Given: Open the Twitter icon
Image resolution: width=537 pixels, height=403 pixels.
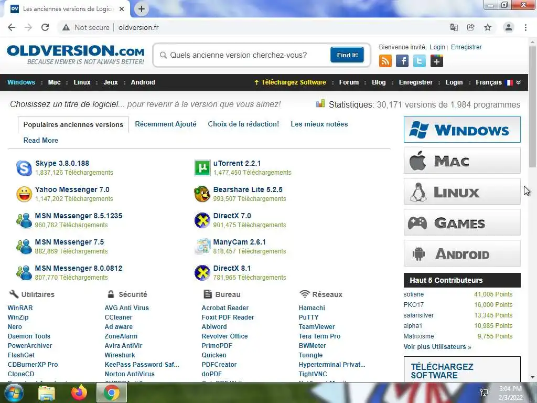Looking at the screenshot, I should coord(419,61).
